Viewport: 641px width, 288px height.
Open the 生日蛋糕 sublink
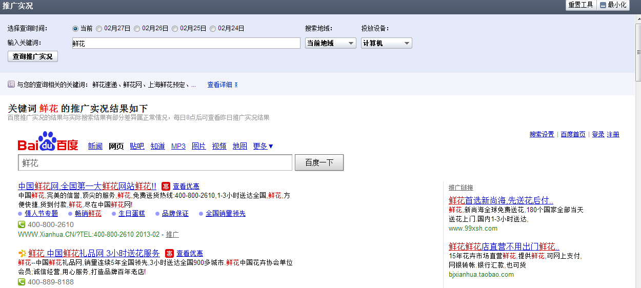[x=132, y=214]
